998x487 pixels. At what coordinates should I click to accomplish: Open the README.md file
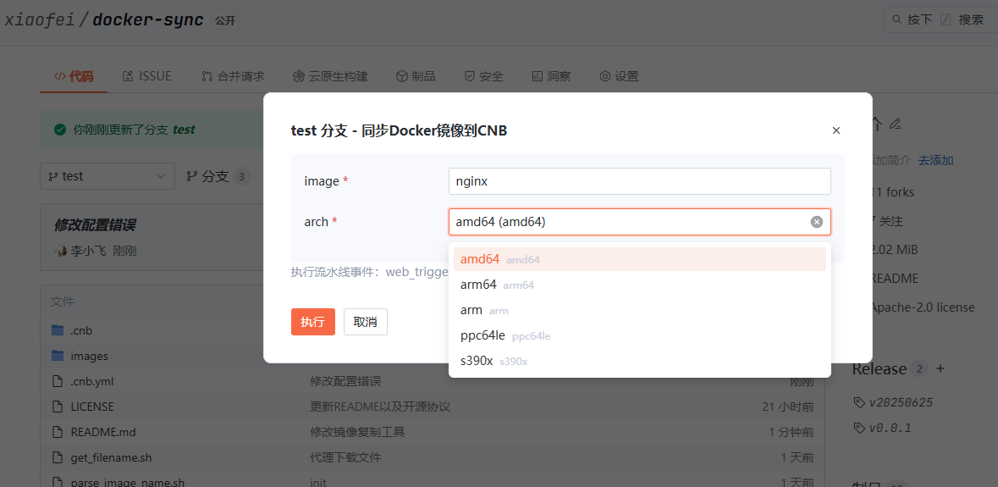tap(103, 432)
